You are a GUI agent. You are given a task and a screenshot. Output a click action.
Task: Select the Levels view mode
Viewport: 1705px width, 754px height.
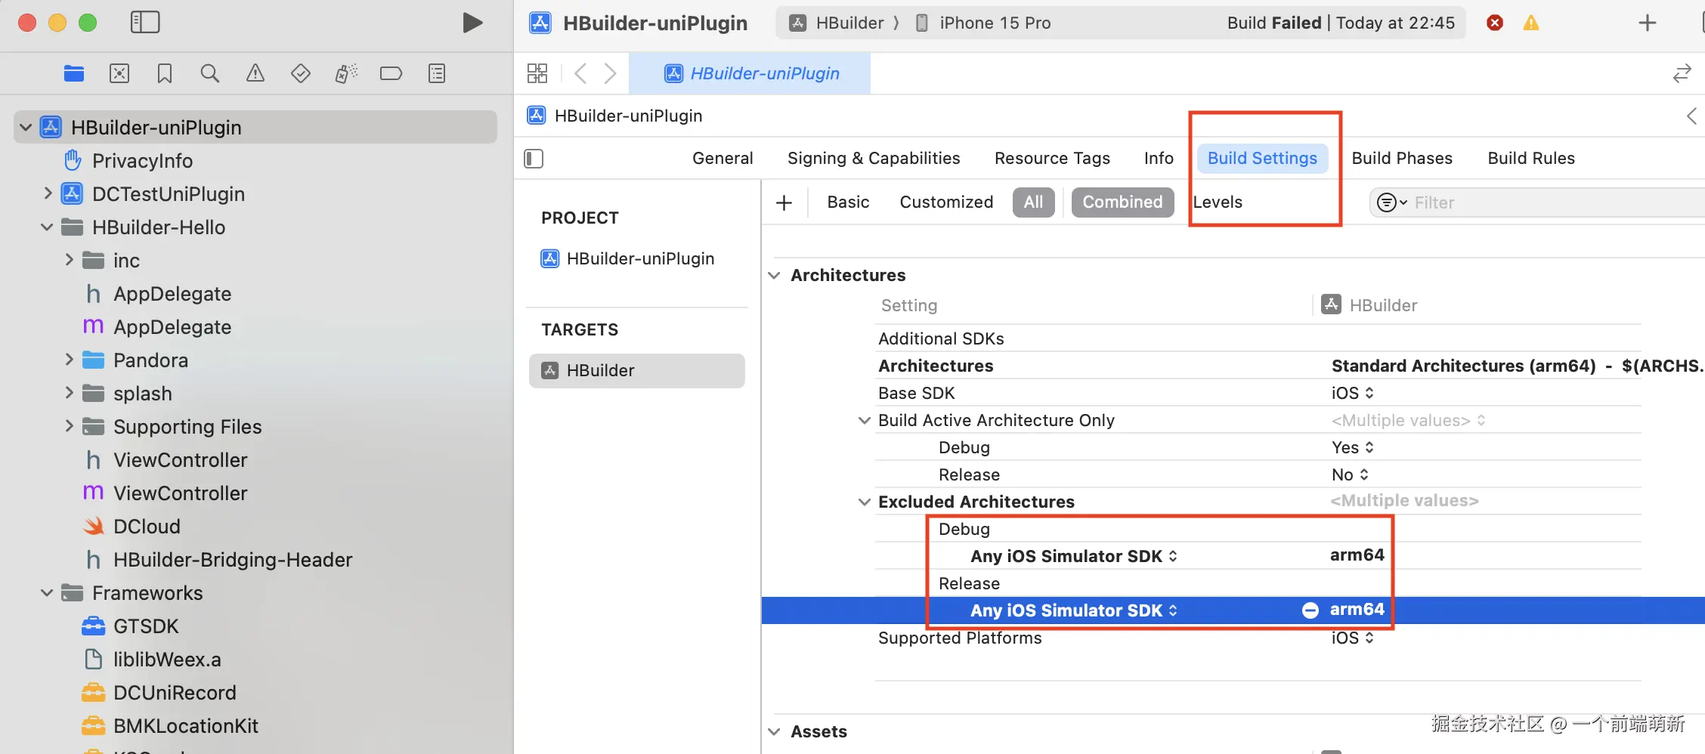tap(1218, 202)
